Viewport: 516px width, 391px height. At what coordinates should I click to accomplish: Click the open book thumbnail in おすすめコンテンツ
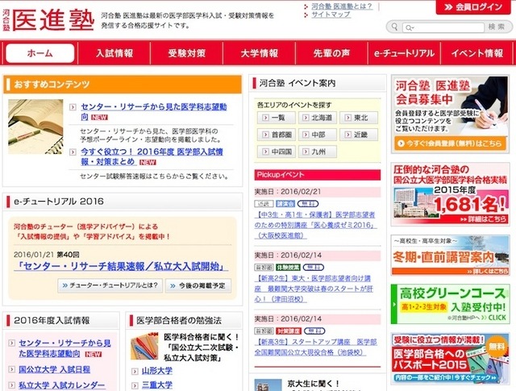pyautogui.click(x=35, y=127)
